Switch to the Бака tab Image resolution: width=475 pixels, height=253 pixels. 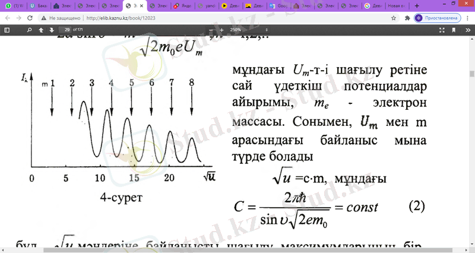(39, 6)
